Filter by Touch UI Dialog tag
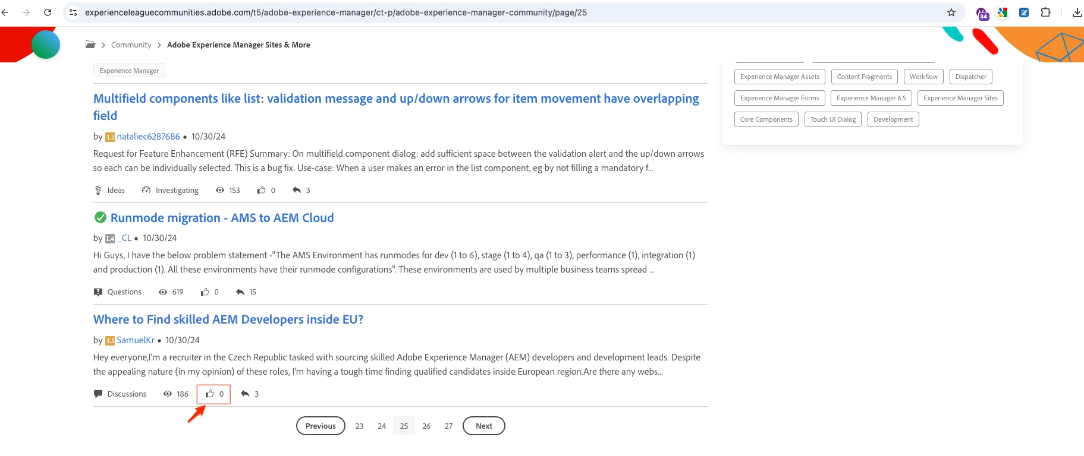The width and height of the screenshot is (1084, 456). [x=833, y=119]
